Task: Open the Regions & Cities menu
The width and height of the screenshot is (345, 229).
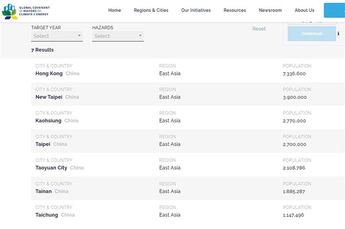Action: point(151,10)
